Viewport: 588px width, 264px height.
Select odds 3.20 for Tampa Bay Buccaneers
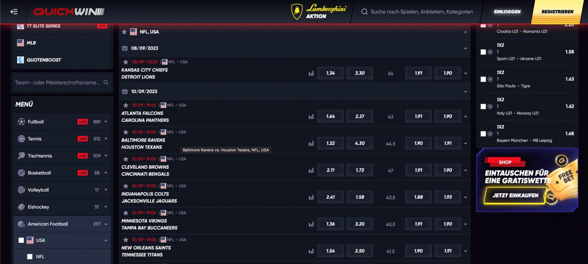[360, 224]
